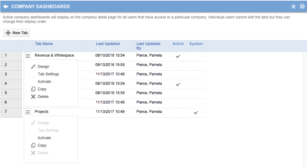Sort by the Tab Name column header
307x167 pixels.
pyautogui.click(x=44, y=44)
